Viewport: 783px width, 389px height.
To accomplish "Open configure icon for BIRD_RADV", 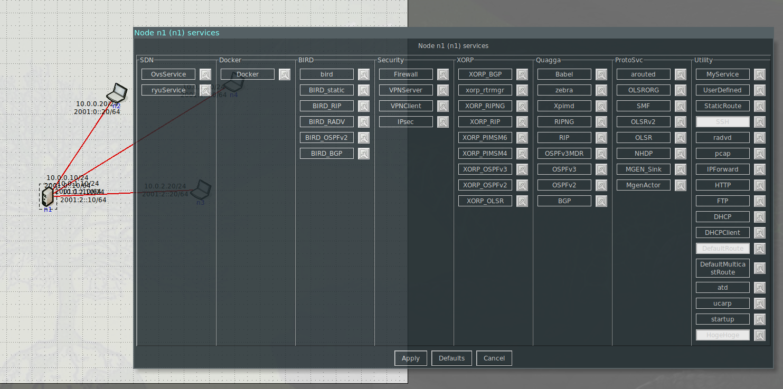I will pyautogui.click(x=364, y=122).
